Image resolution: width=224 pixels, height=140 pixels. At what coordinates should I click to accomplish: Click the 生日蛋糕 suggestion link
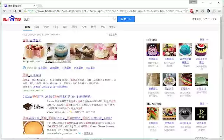tap(90, 68)
